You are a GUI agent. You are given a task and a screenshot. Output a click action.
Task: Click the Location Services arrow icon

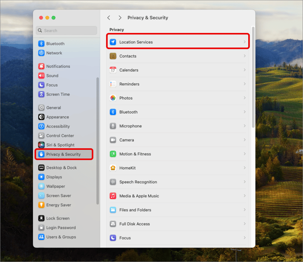coord(113,42)
